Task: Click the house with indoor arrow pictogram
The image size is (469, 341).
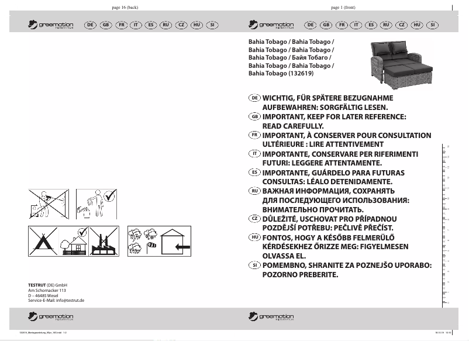Action: point(178,241)
